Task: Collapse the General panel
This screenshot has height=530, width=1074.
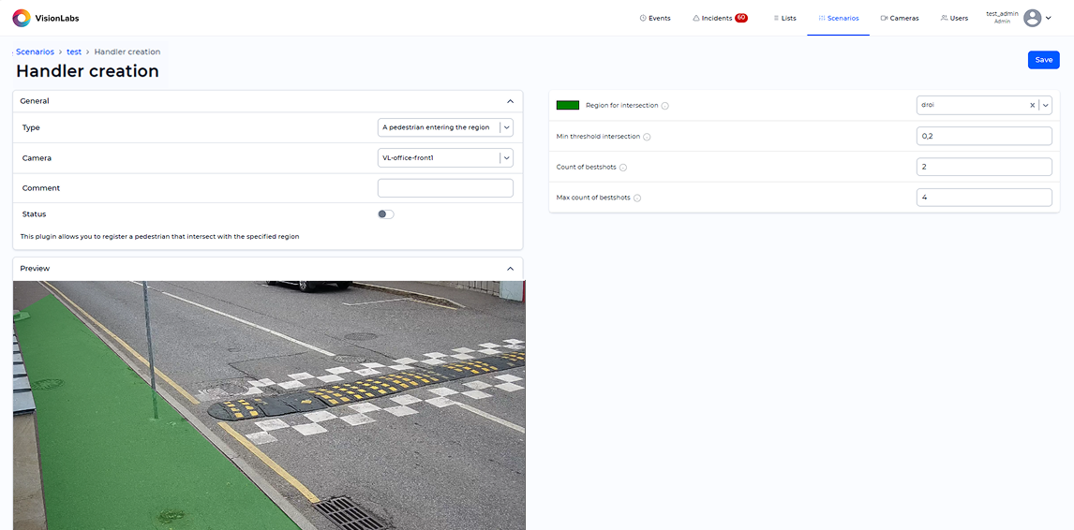Action: tap(510, 100)
